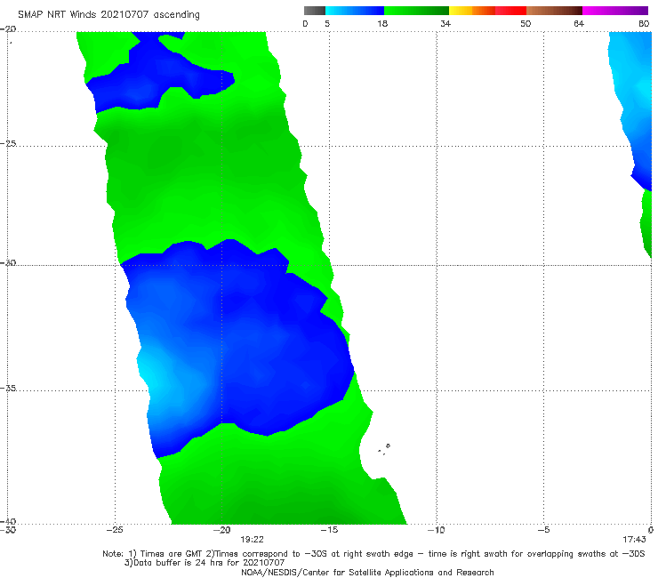This screenshot has height=578, width=658.
Task: Click the note '3)Data buffer is 24 hrs'
Action: 205,563
